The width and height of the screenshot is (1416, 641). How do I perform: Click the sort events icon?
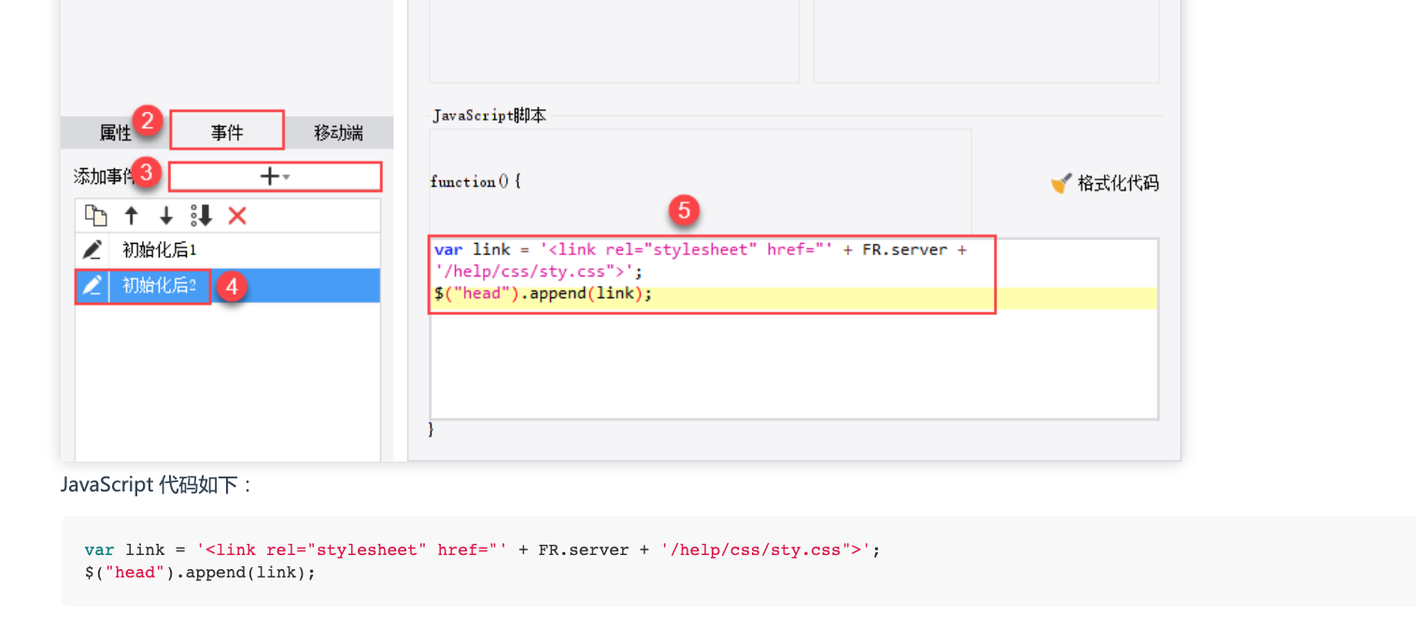(x=202, y=216)
